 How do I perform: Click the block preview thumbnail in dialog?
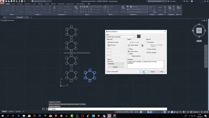click(138, 36)
